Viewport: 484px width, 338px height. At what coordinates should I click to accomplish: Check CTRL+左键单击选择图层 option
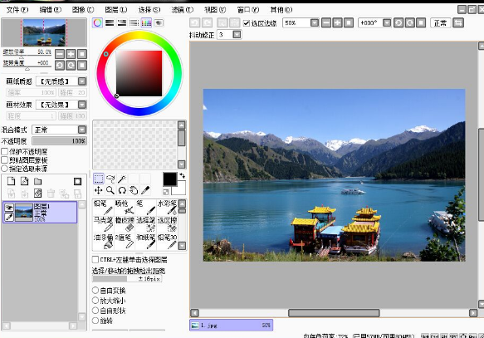pyautogui.click(x=95, y=259)
